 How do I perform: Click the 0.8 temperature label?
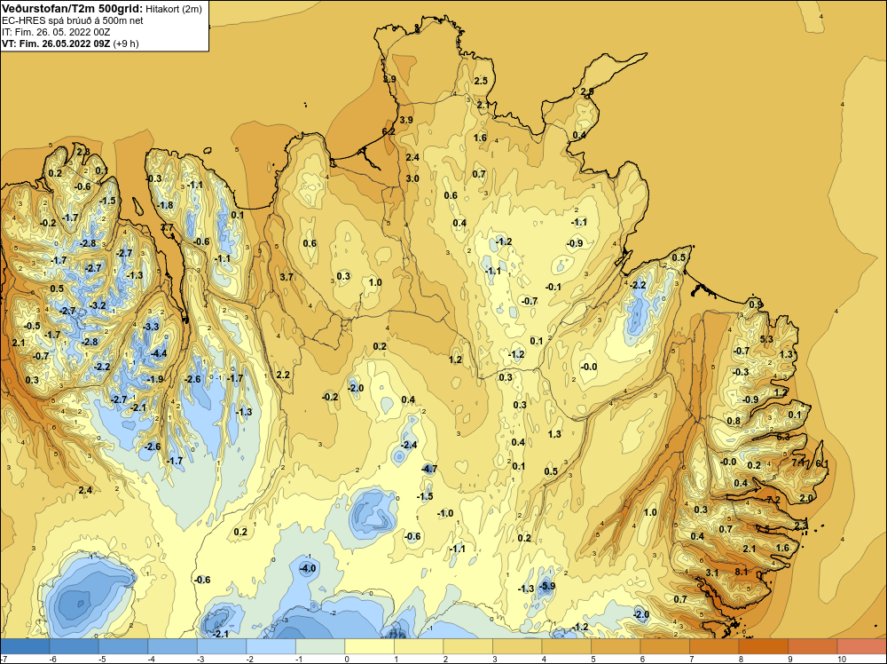pyautogui.click(x=734, y=421)
